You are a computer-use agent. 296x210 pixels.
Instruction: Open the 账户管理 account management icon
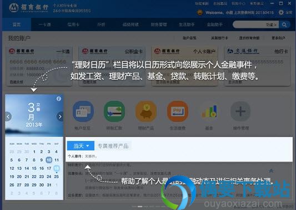click(83, 111)
